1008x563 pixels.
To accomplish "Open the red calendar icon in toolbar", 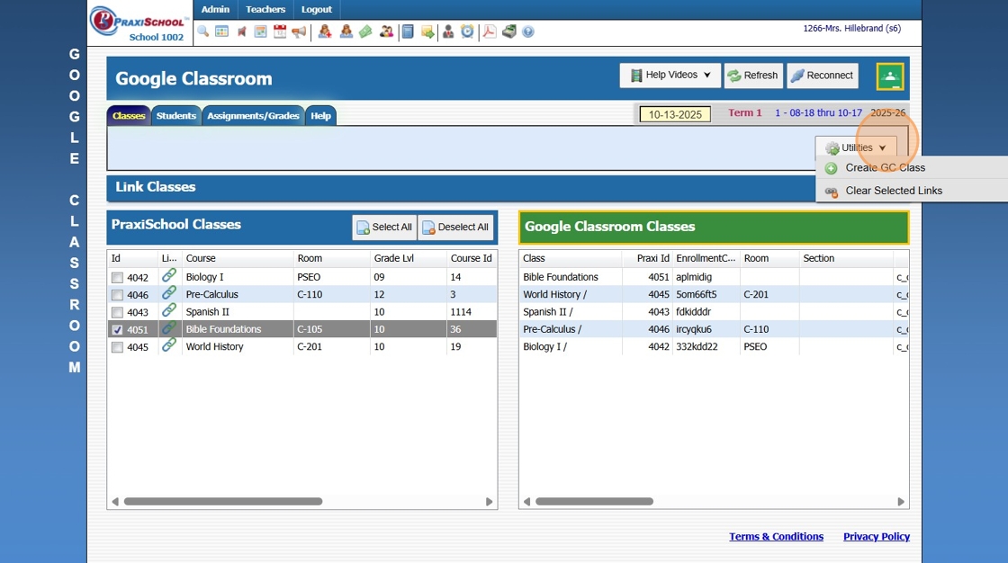I will 280,31.
